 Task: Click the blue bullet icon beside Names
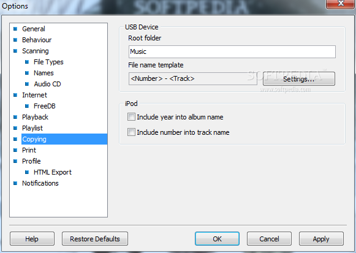(x=27, y=73)
